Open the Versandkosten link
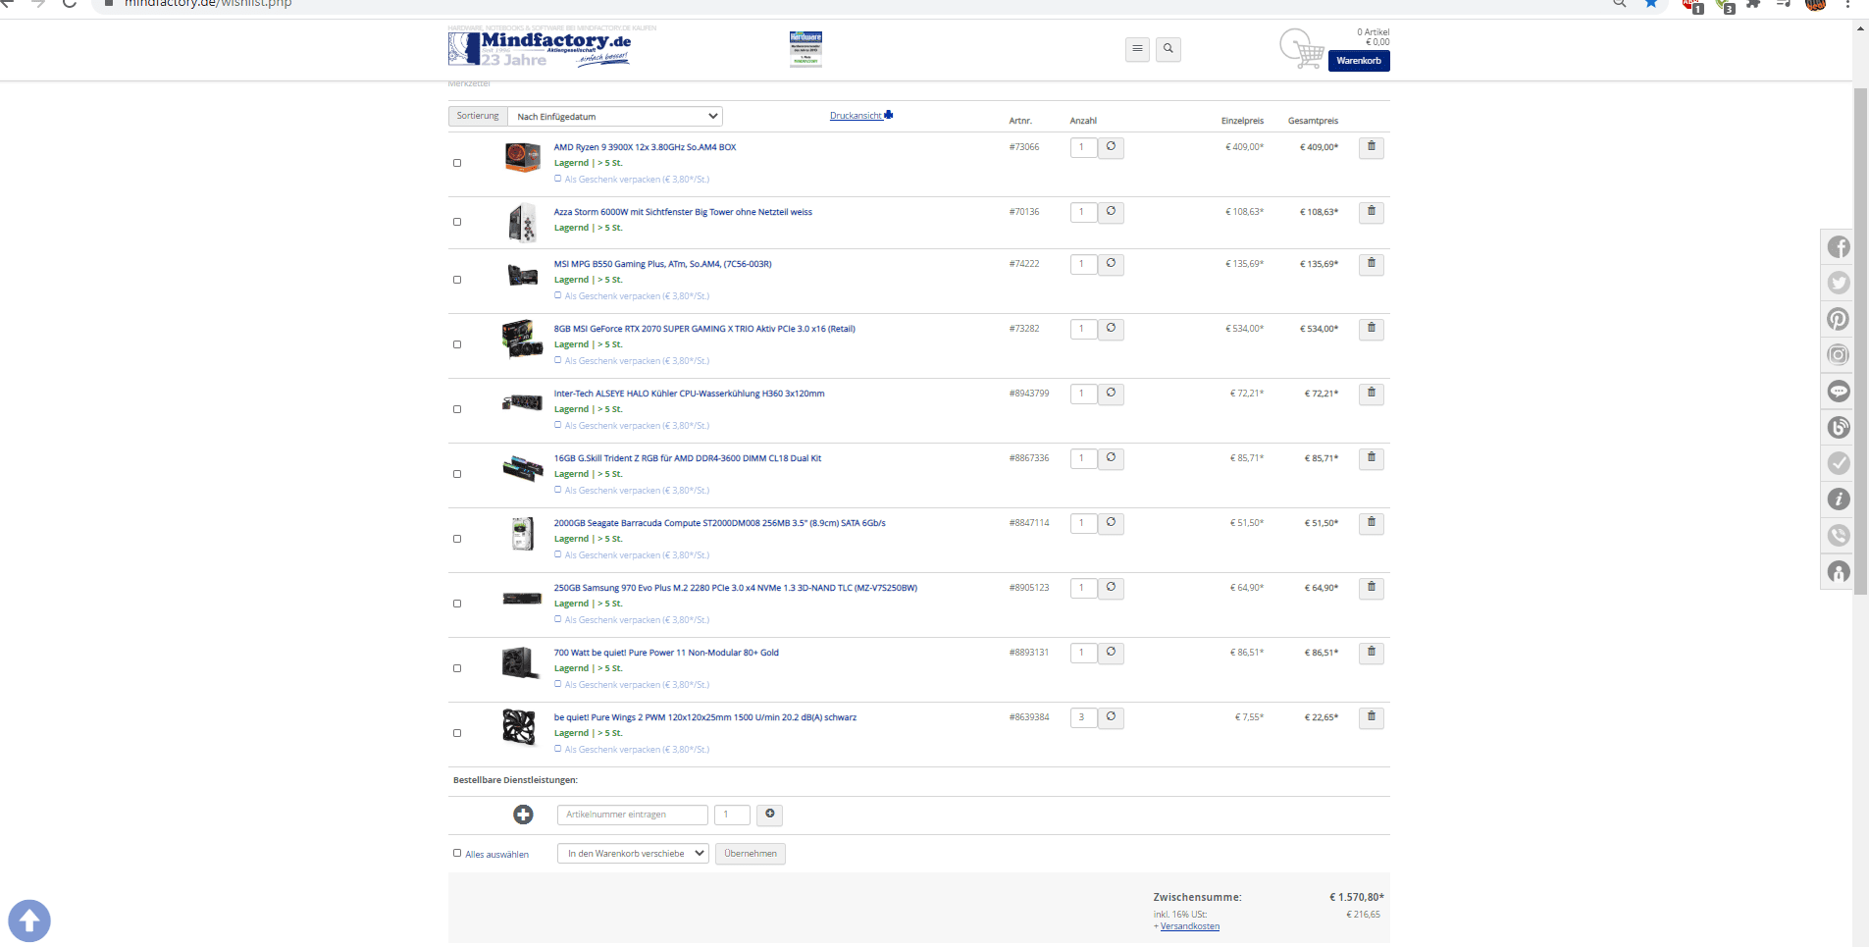 click(1190, 926)
